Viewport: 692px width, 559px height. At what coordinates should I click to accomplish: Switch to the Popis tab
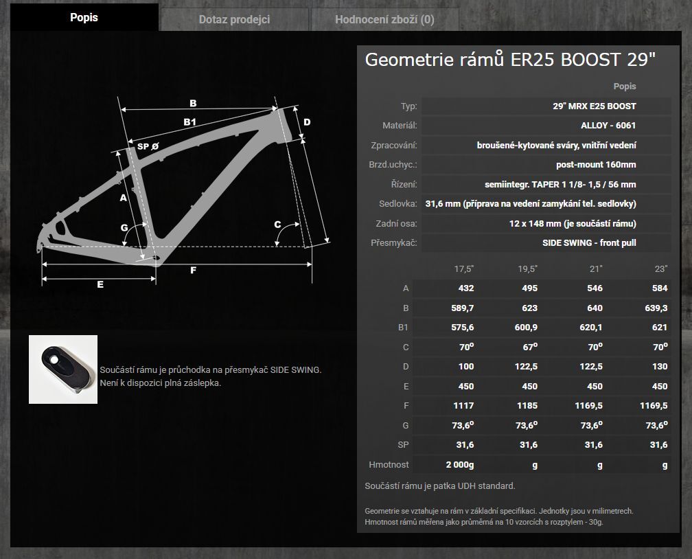click(x=84, y=17)
